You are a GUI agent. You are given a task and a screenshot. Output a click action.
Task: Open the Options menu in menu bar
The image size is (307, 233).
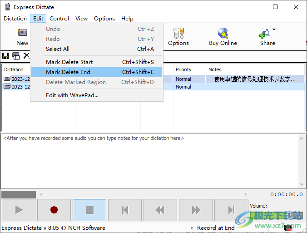coord(104,19)
